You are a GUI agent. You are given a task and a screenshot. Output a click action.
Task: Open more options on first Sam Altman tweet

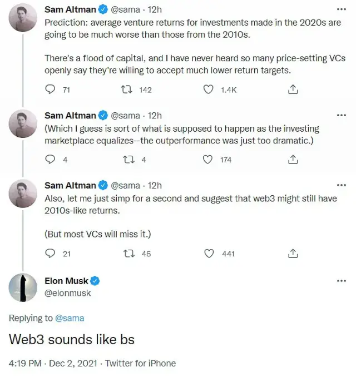click(x=342, y=10)
